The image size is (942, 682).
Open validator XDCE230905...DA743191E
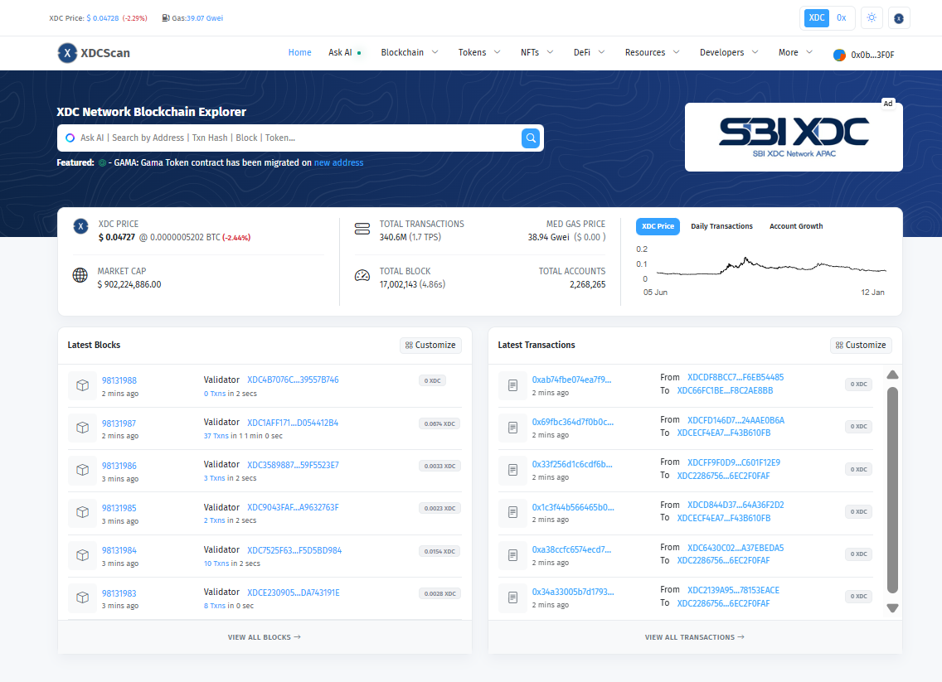(294, 593)
